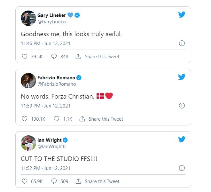
Task: Like Gary Lineker's tweet with the heart icon
Action: click(25, 57)
